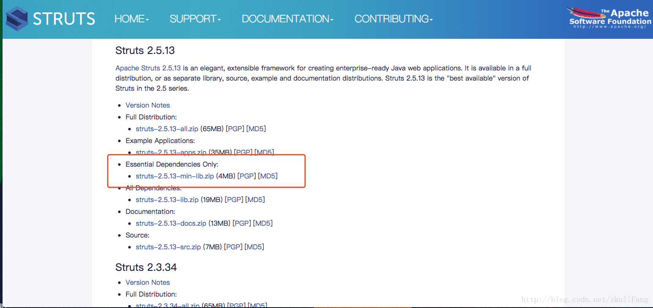Click the Full Distribution label under Struts 2.5.13
This screenshot has height=308, width=653.
[151, 117]
